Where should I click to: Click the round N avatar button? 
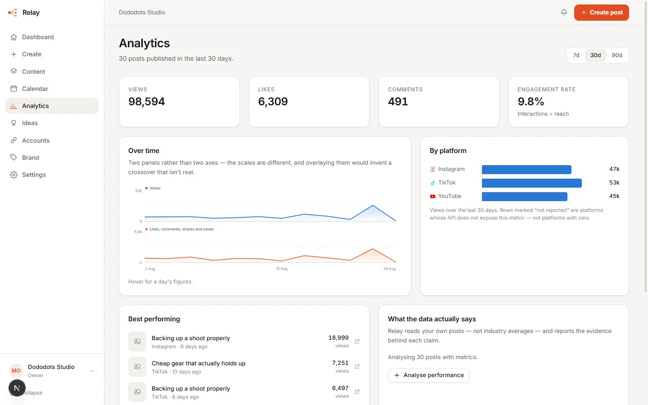[x=17, y=388]
